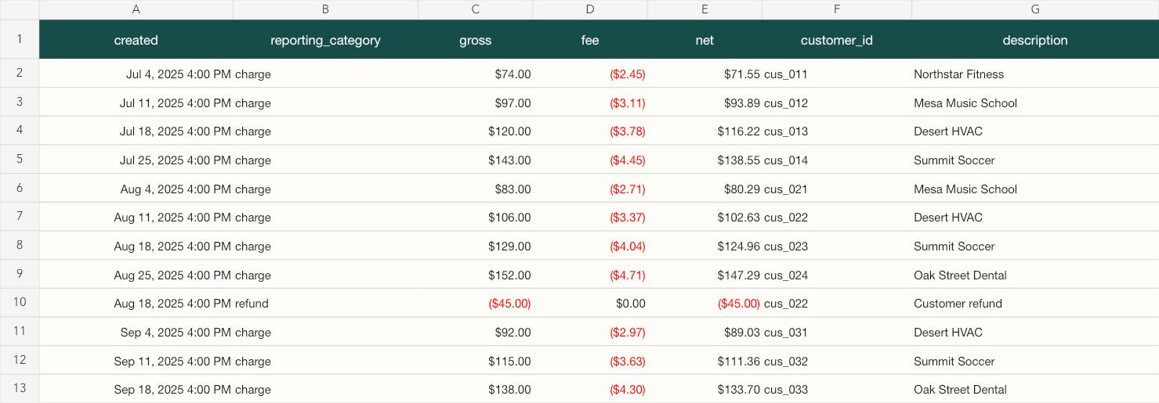The width and height of the screenshot is (1159, 403).
Task: Select row 5 header number
Action: click(20, 160)
